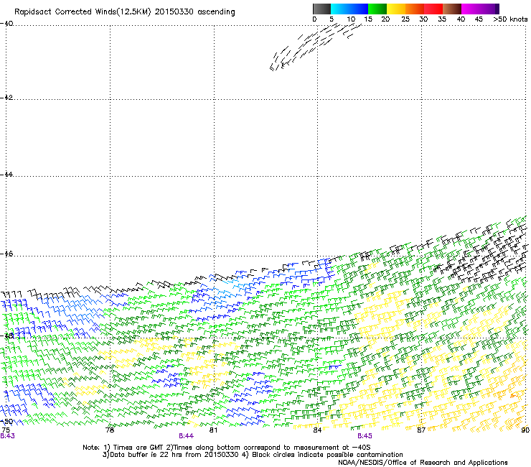Screen dimensions: 531x467
Task: Click legend tick label 25
Action: (405, 19)
